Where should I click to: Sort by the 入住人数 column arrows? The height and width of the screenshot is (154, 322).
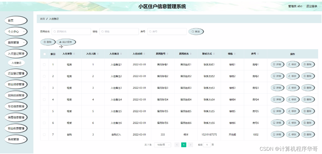(98, 54)
